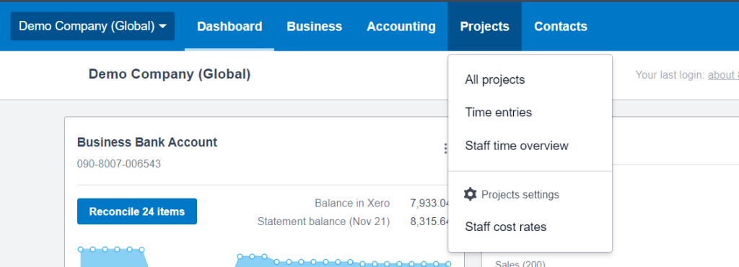Screen dimensions: 739x267
Task: Open the Accounting menu
Action: [x=401, y=27]
